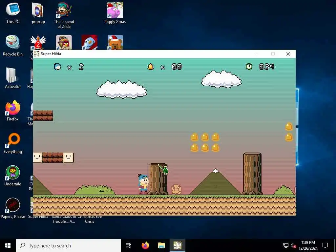Click the lives count number 2
The width and height of the screenshot is (336, 252).
81,67
